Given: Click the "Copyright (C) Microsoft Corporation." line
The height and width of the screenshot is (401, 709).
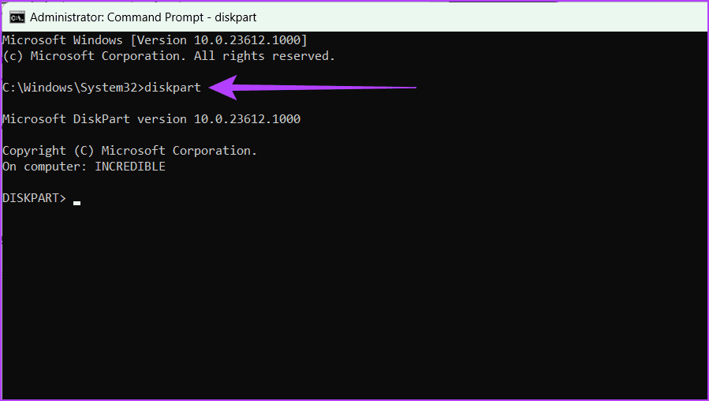Looking at the screenshot, I should [130, 151].
